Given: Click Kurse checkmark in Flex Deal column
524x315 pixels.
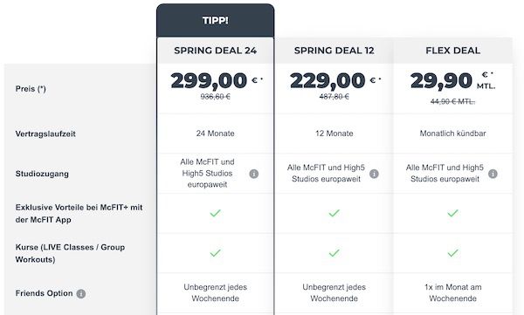Looking at the screenshot, I should pyautogui.click(x=452, y=253).
